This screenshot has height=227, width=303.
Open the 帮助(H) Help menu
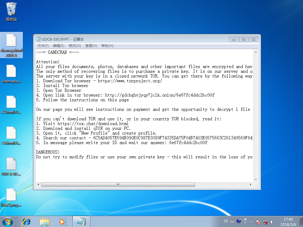coord(107,46)
